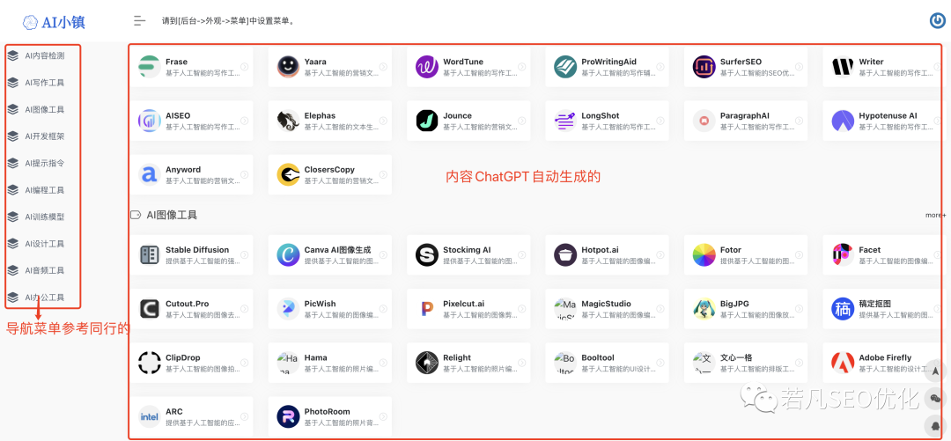Open the 文心一格 card title
The width and height of the screenshot is (951, 441).
(x=737, y=358)
